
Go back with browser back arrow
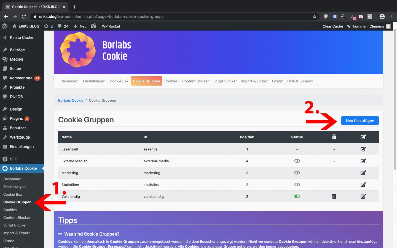[6, 17]
